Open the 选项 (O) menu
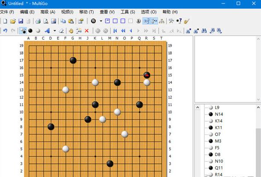Viewport: 261px width, 177px height. coord(149,12)
